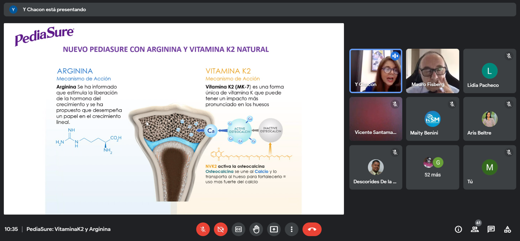Click the presented PediaSure slide
This screenshot has height=241, width=520.
point(174,119)
